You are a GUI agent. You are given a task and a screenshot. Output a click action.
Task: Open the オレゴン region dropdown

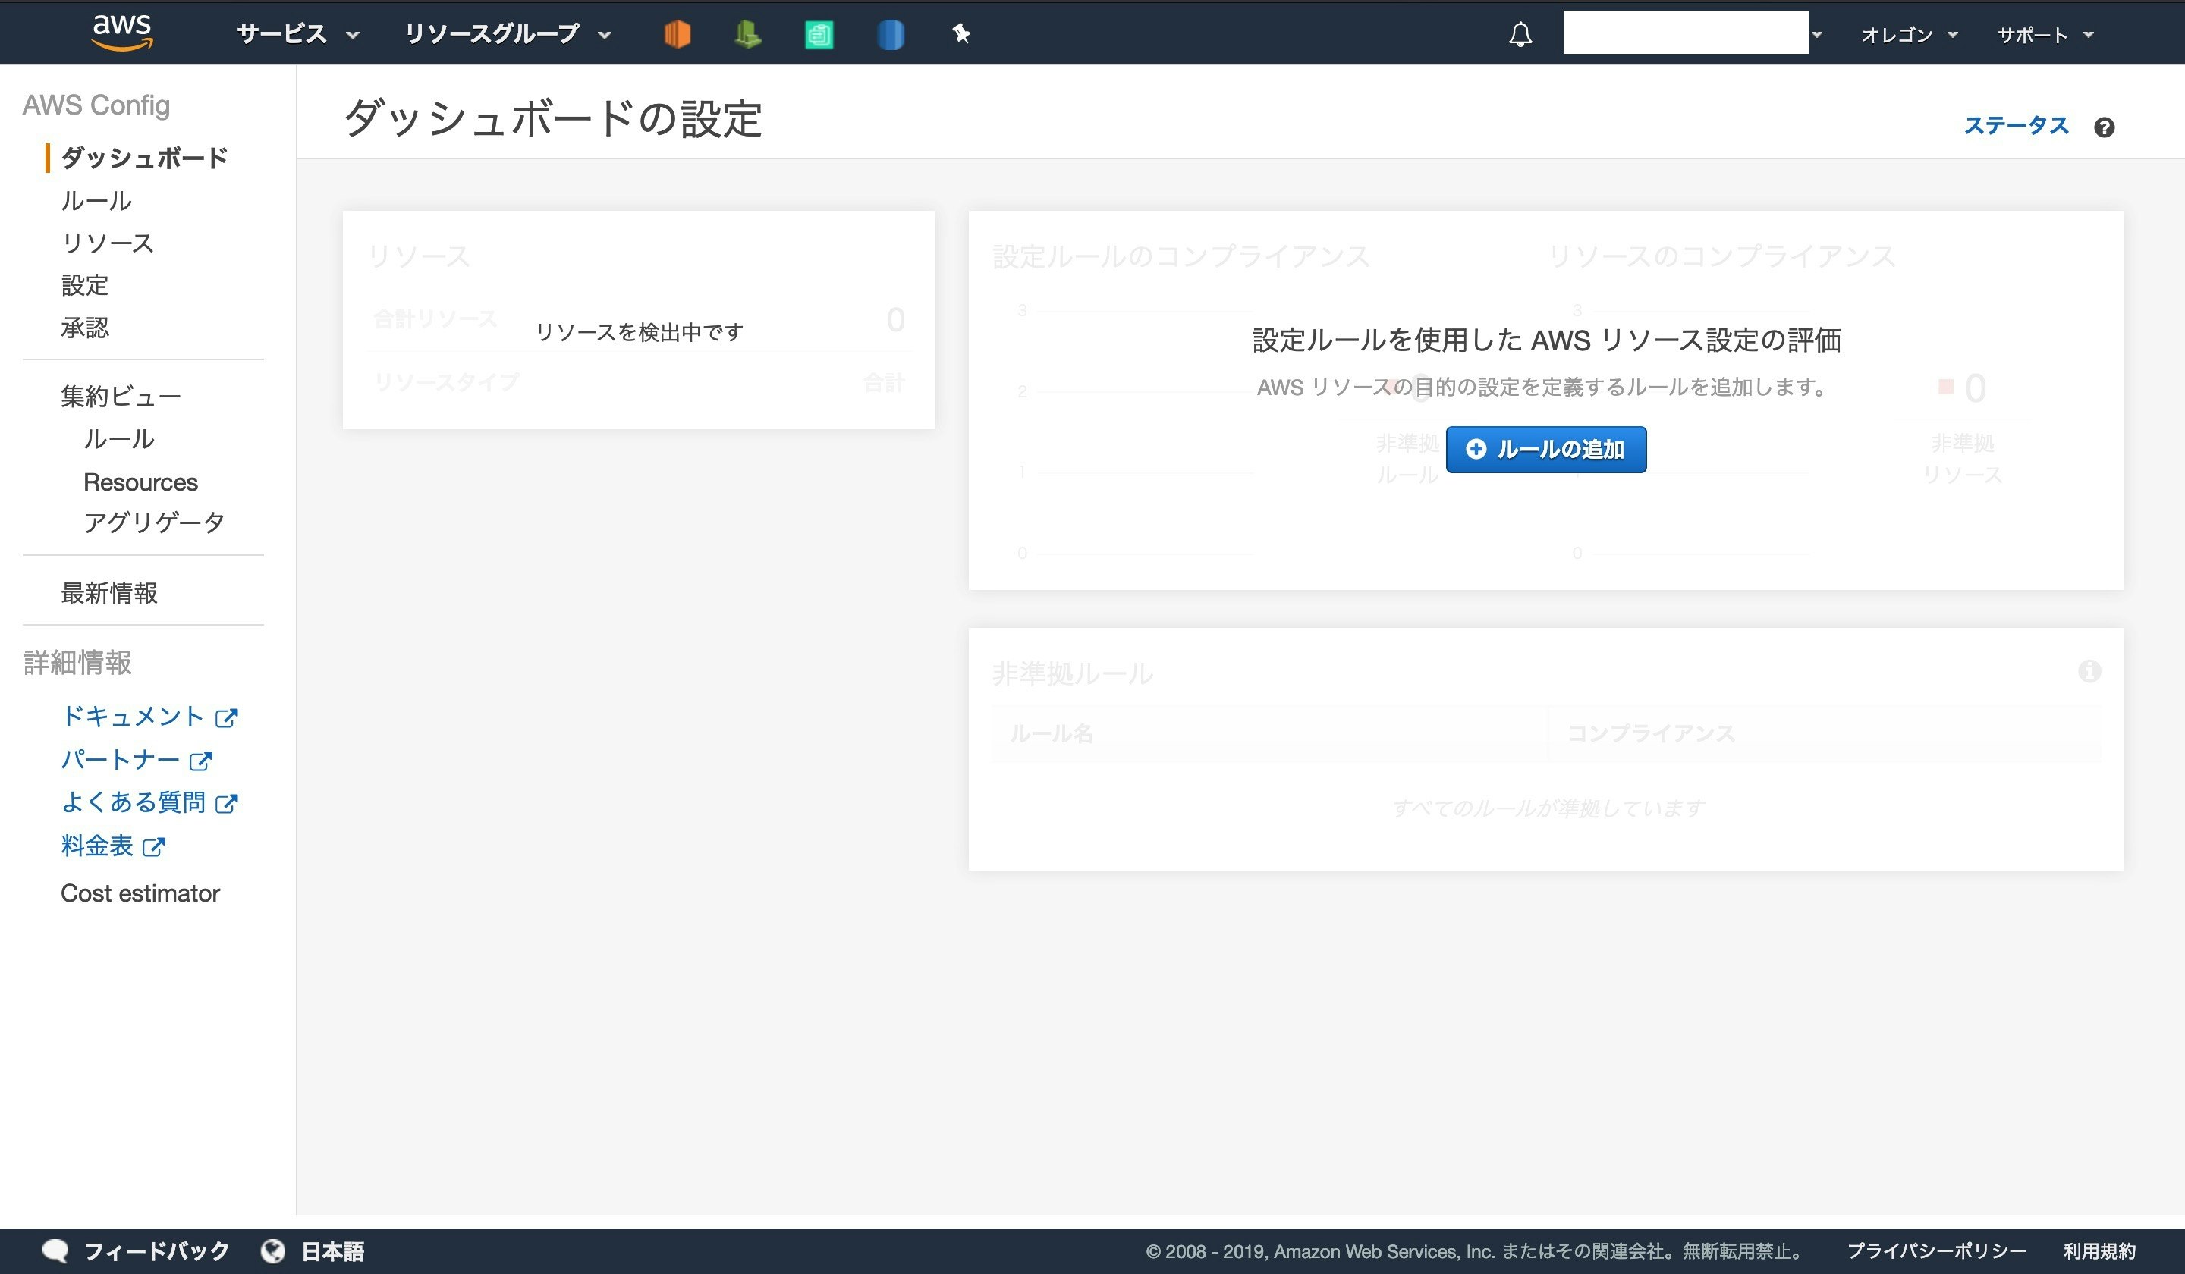click(1910, 35)
